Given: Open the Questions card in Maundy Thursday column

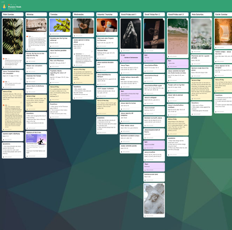Looking at the screenshot, I should [107, 125].
